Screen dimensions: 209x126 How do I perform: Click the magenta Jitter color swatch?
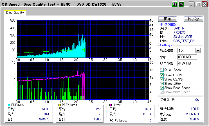(x=111, y=105)
